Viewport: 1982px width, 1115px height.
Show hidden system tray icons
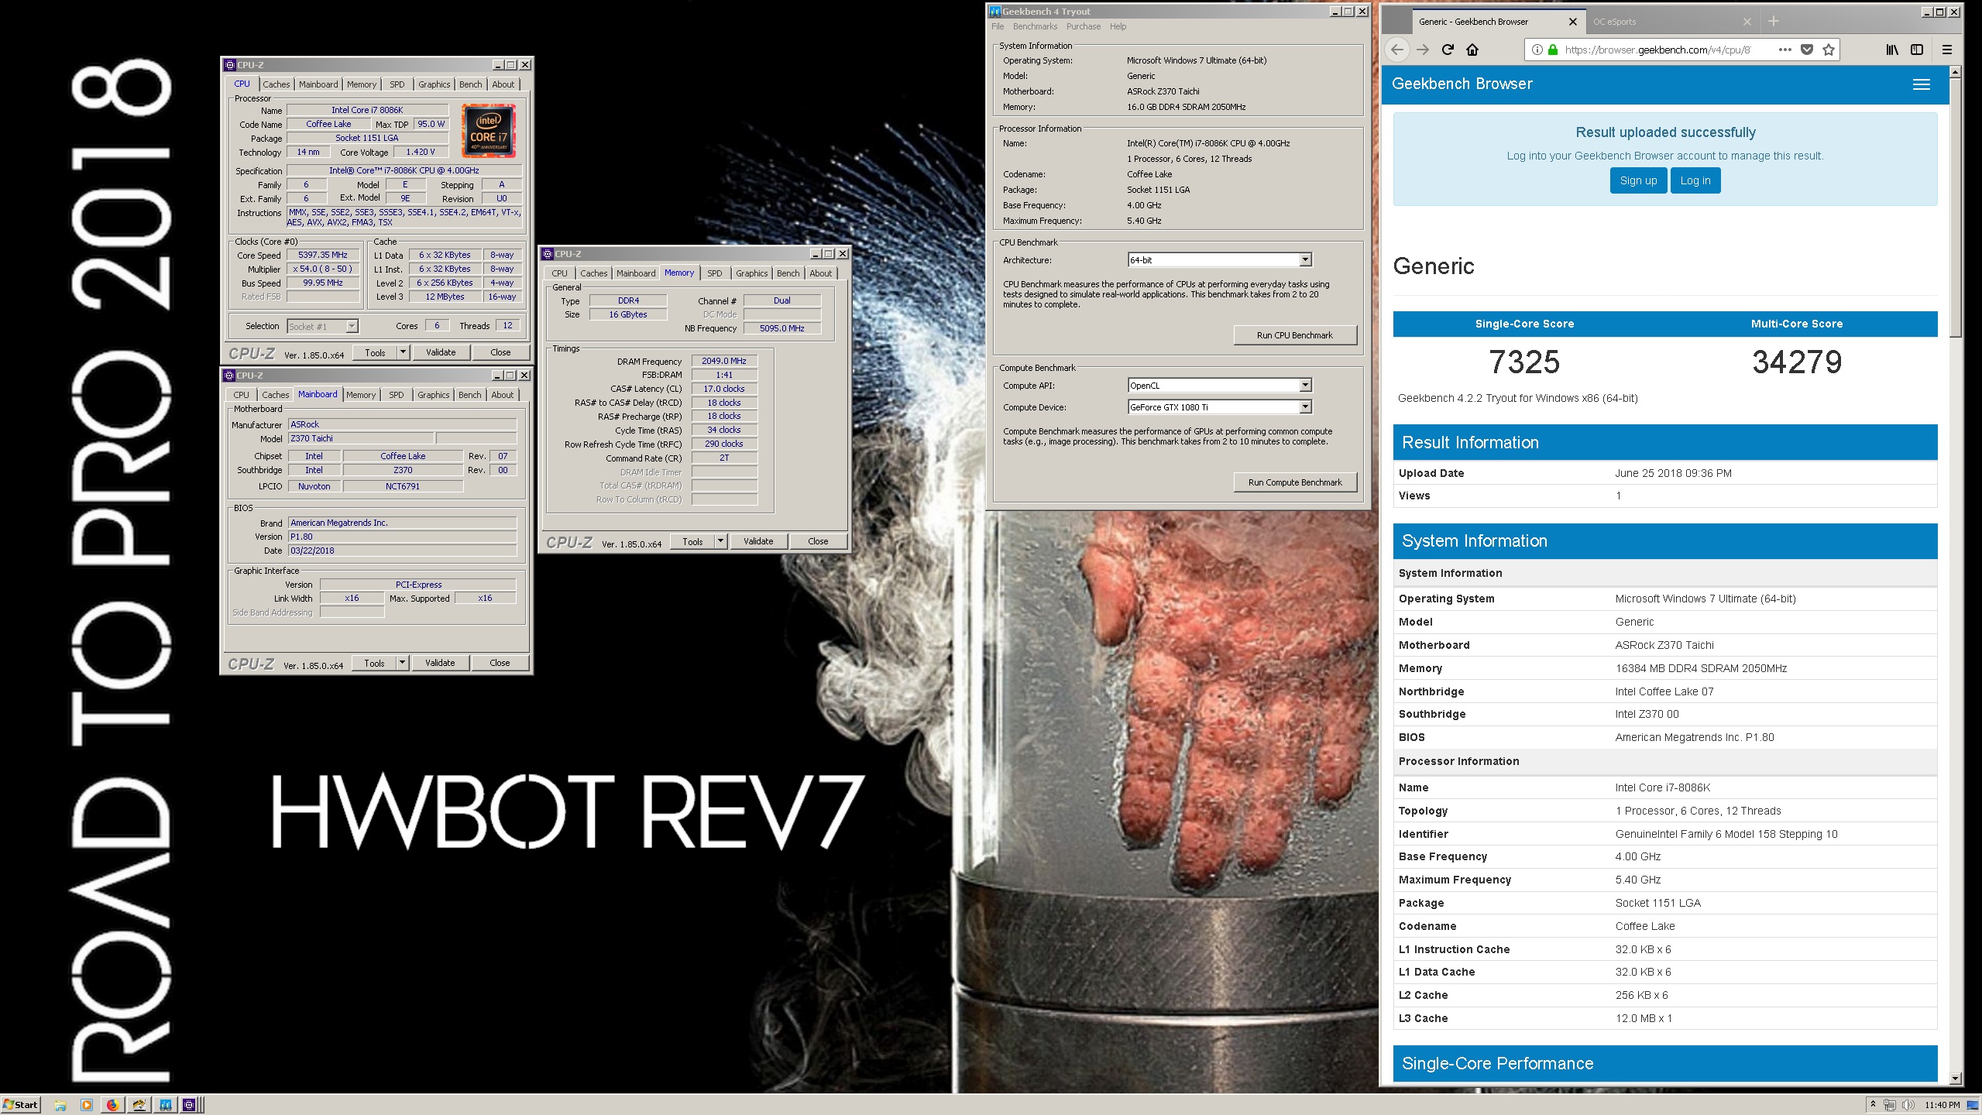[x=1873, y=1105]
